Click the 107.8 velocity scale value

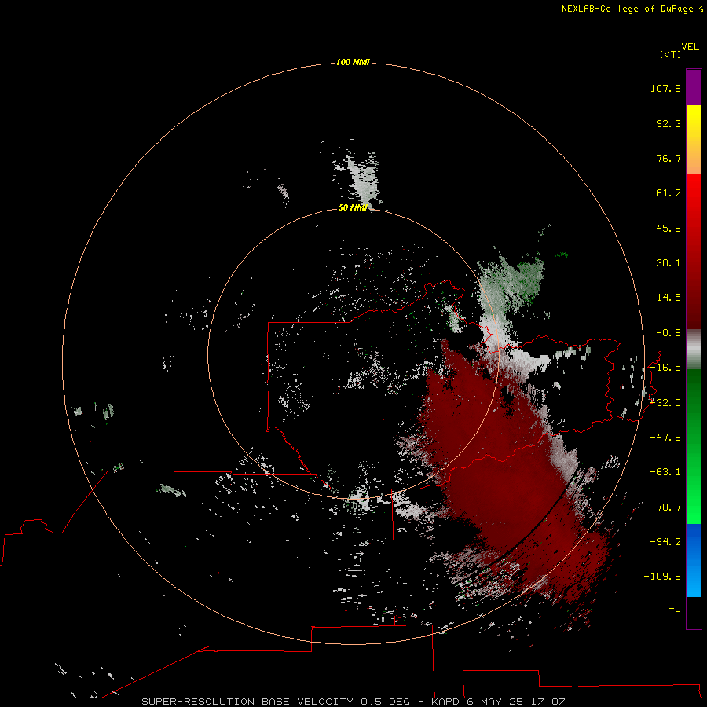click(665, 88)
